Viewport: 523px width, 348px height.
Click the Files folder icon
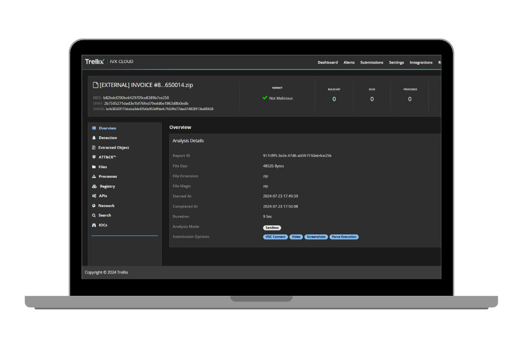[94, 167]
